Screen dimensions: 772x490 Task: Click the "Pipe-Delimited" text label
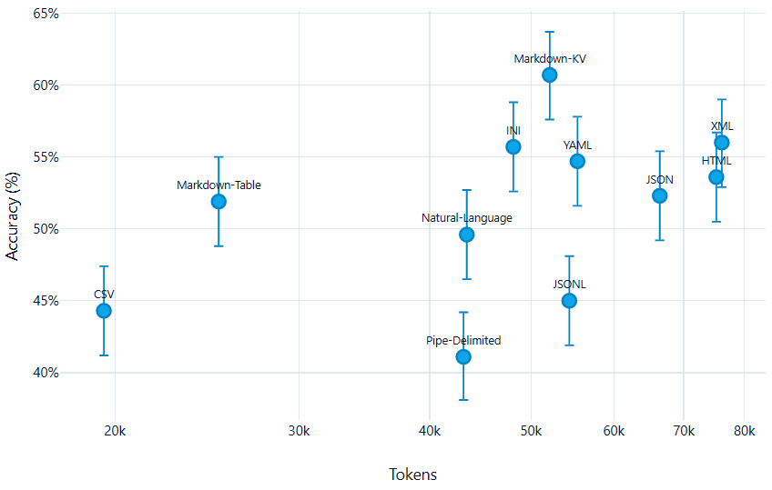pos(463,341)
